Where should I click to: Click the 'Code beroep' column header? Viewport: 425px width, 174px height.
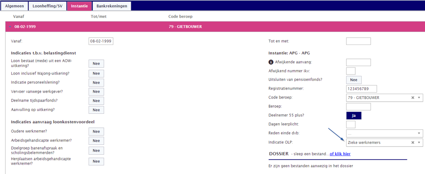180,17
